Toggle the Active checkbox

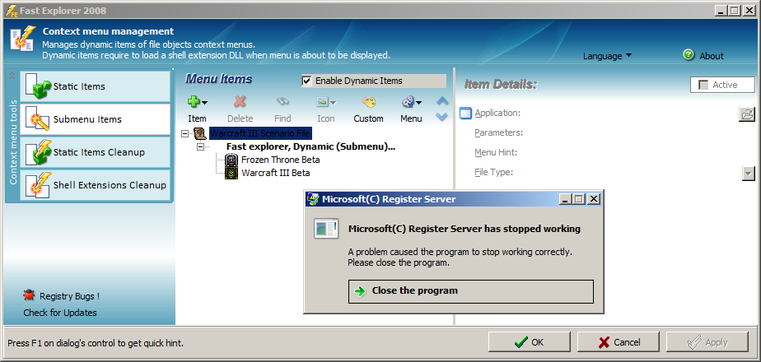[703, 85]
